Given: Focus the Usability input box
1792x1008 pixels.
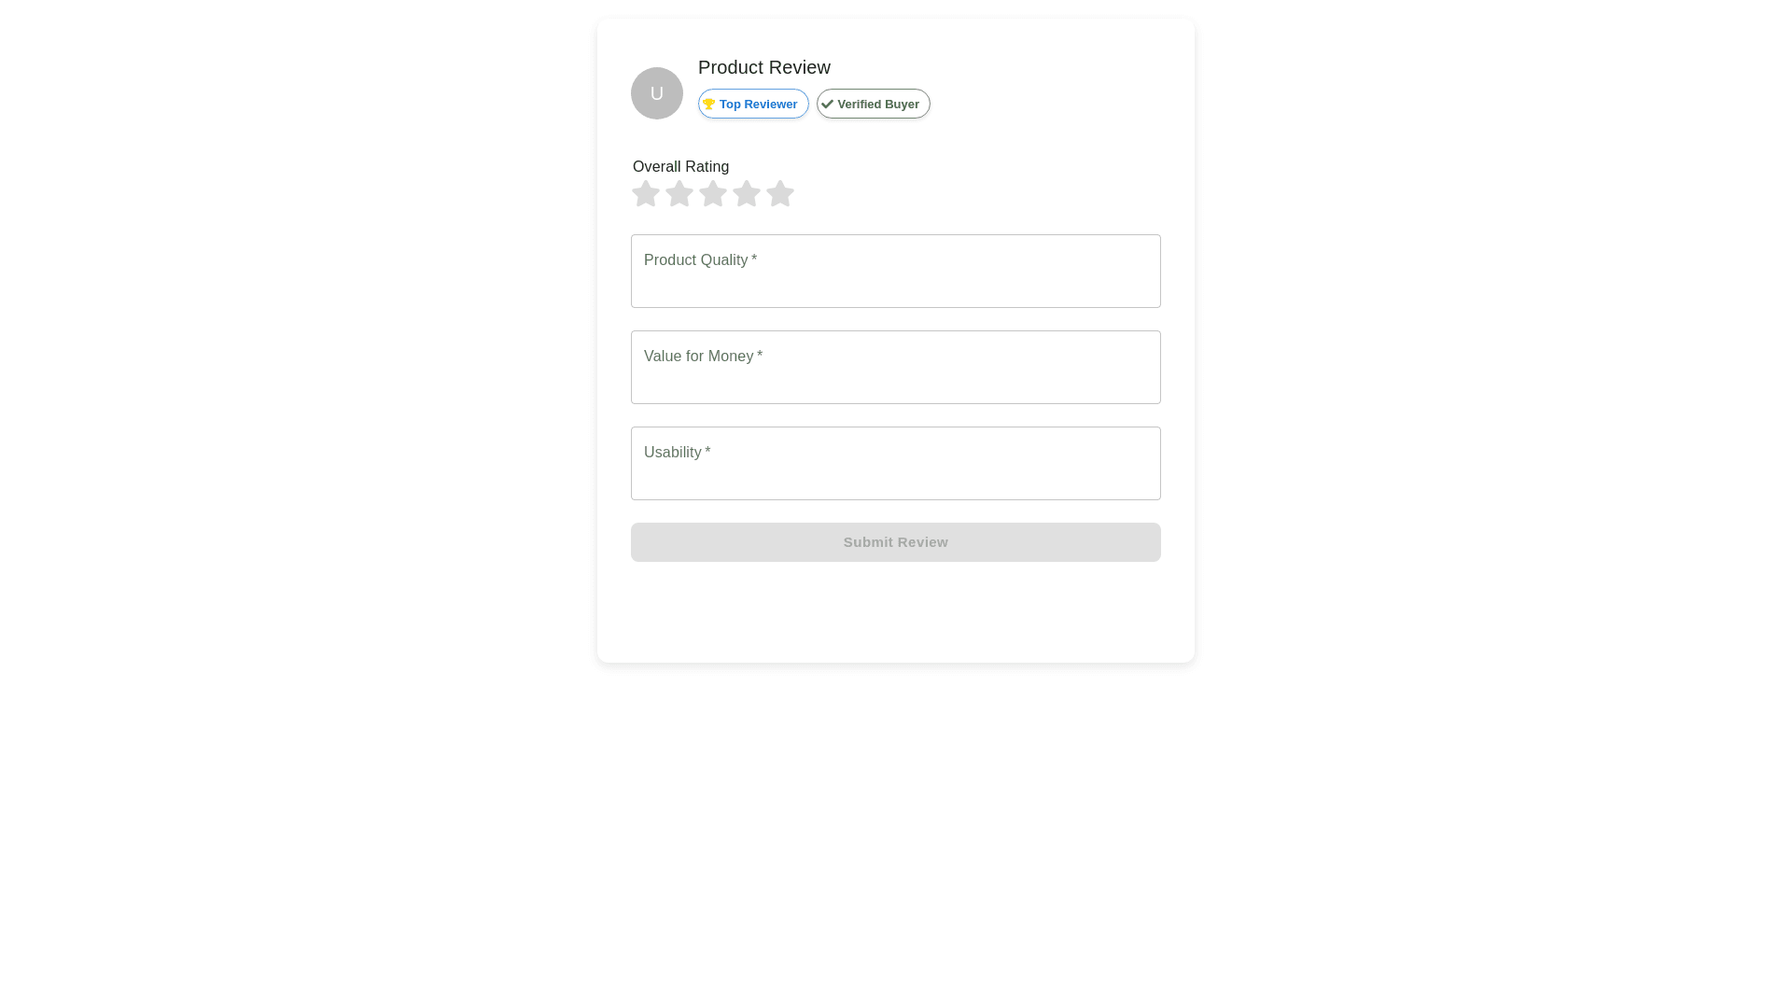Looking at the screenshot, I should tap(896, 475).
